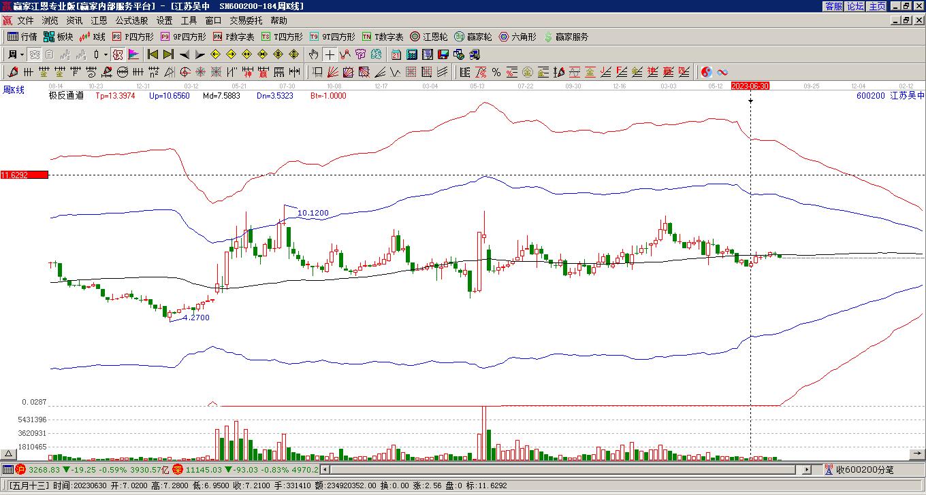Click the red 11.6292 price axis label

[x=25, y=175]
